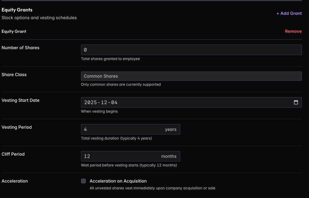This screenshot has width=309, height=198.
Task: Focus the Number of Shares input field
Action: [x=191, y=50]
